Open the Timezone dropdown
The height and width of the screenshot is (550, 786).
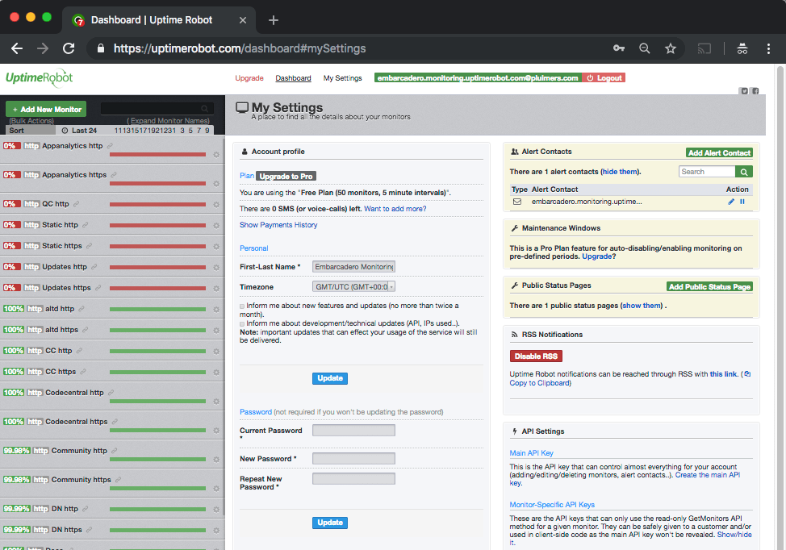tap(353, 286)
